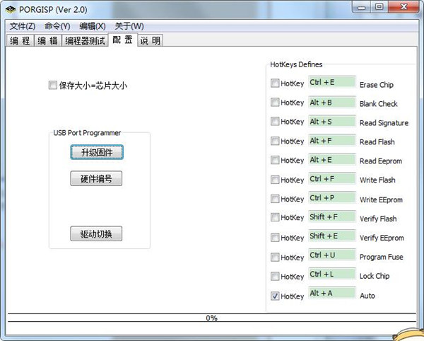Enable HotKey checkbox for Verify Flash

pyautogui.click(x=275, y=217)
